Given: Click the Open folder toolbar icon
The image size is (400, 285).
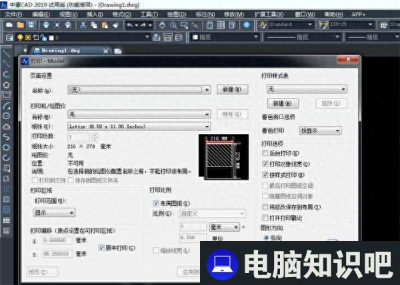Looking at the screenshot, I should coord(20,25).
